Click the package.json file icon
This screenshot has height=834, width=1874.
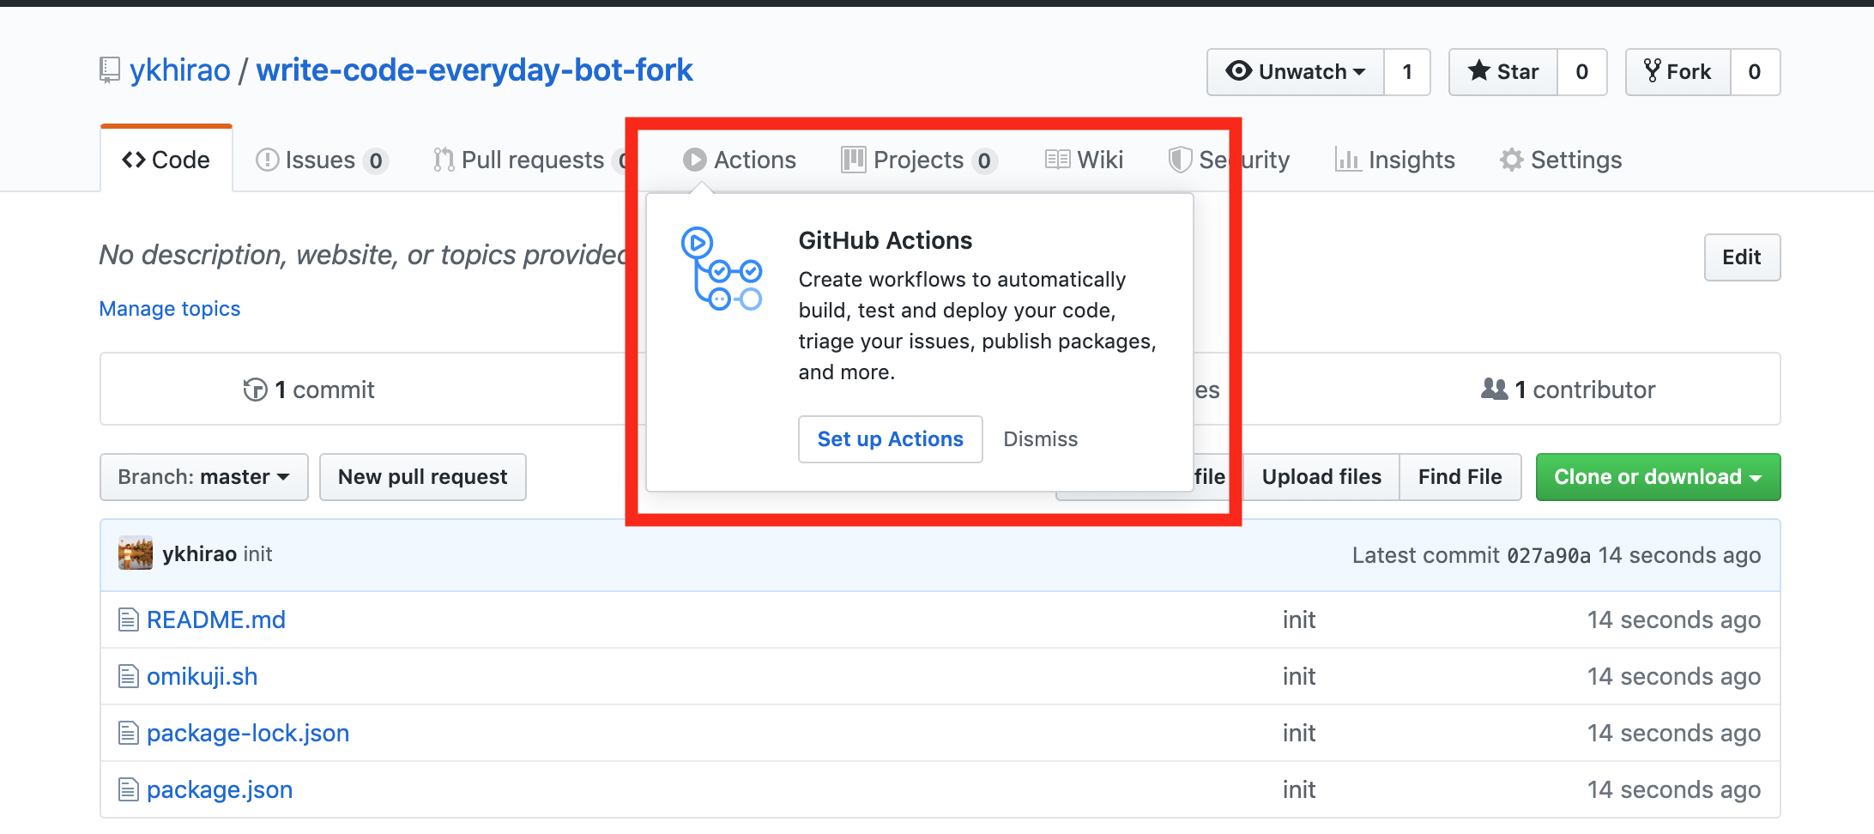(128, 789)
